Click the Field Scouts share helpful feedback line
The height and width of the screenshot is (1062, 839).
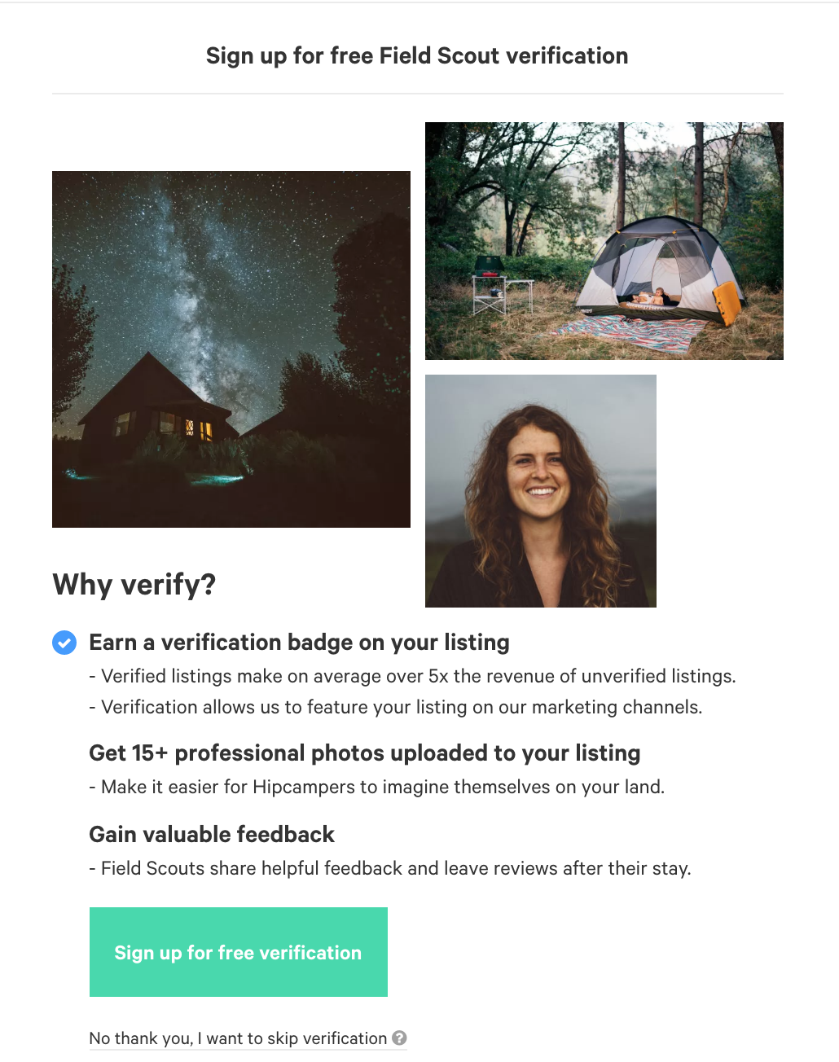pos(390,868)
